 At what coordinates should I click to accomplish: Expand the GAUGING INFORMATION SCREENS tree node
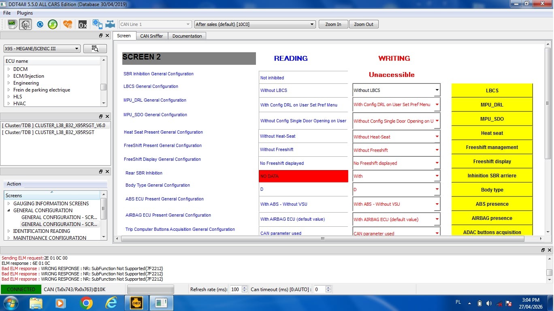click(x=9, y=204)
